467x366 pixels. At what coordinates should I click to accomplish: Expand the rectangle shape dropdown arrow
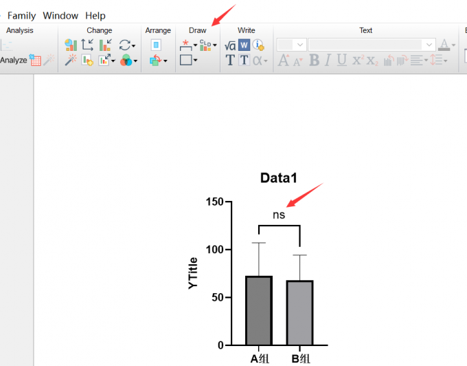click(195, 61)
